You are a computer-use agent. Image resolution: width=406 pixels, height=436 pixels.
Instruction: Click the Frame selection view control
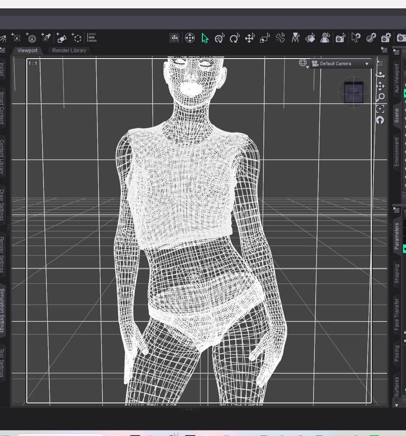point(380,109)
